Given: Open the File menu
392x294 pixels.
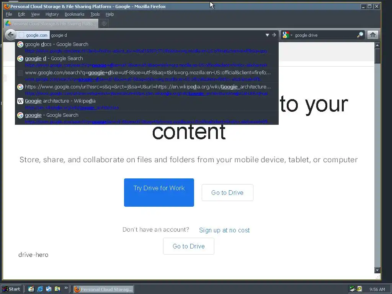Looking at the screenshot, I should tap(9, 14).
